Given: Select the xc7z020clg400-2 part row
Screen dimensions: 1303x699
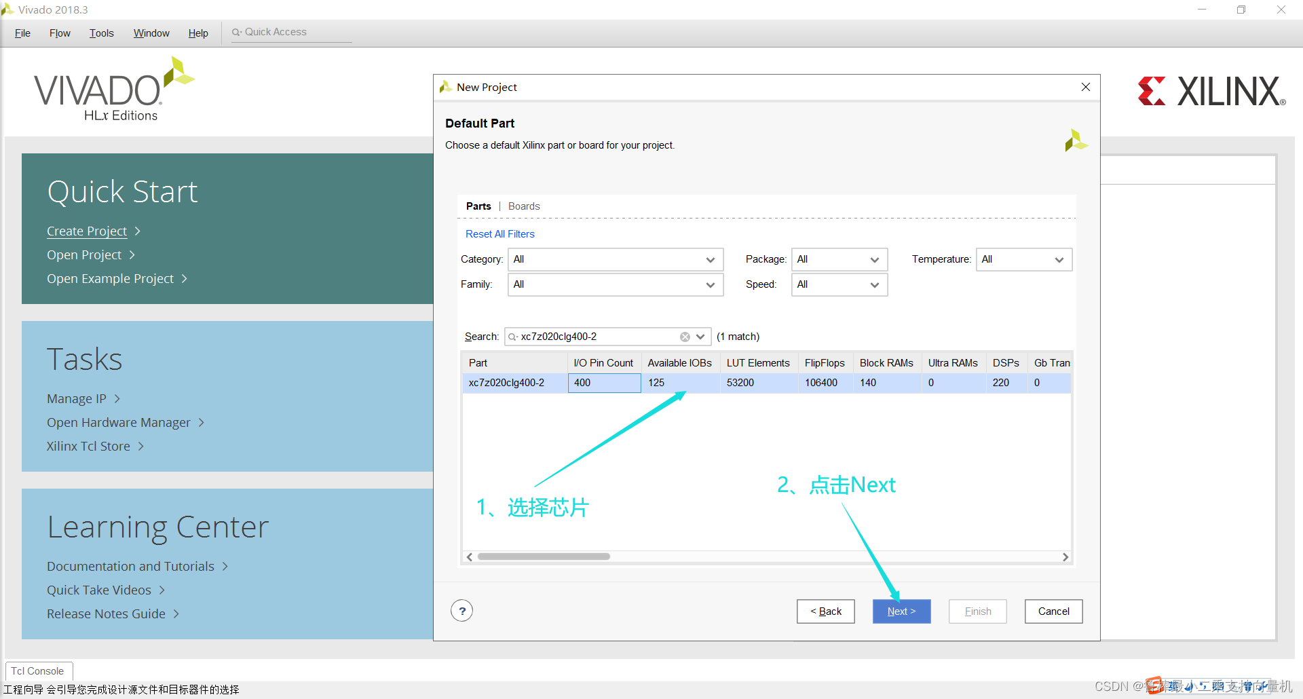Looking at the screenshot, I should click(767, 383).
